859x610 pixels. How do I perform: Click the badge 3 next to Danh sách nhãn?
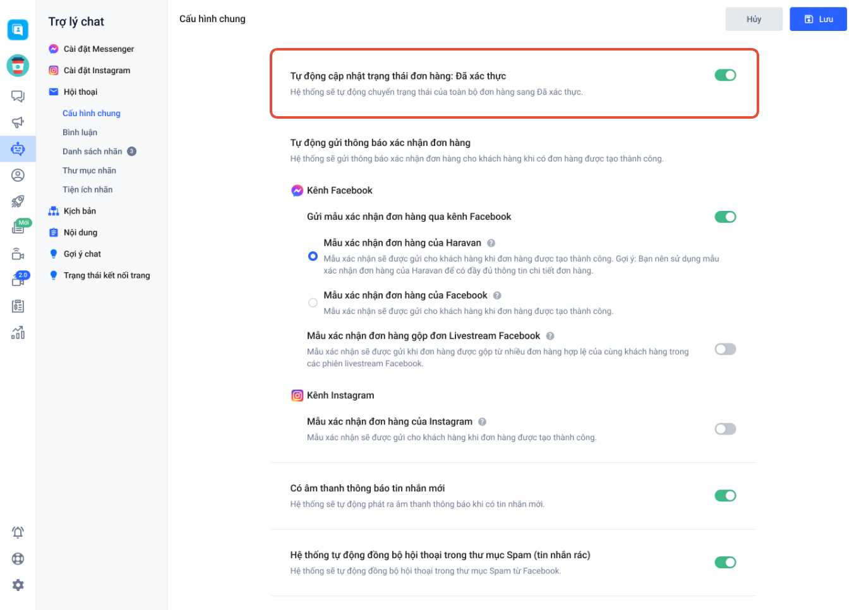click(131, 152)
